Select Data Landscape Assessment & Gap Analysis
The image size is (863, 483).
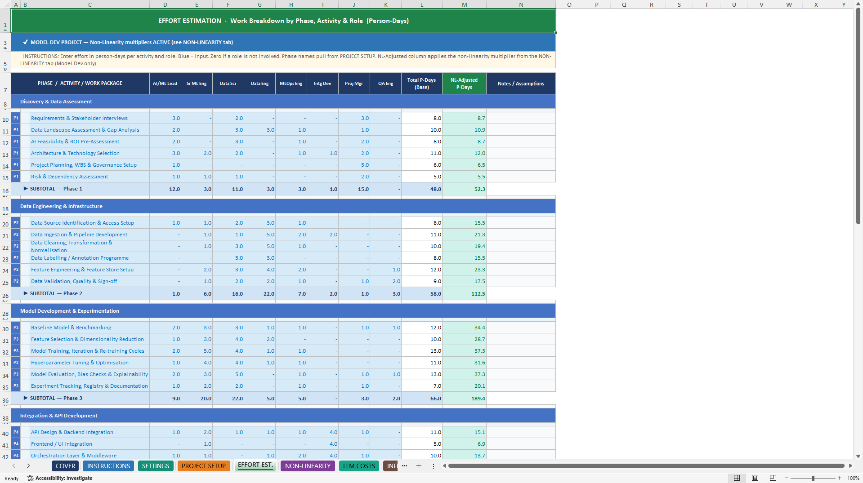coord(89,130)
